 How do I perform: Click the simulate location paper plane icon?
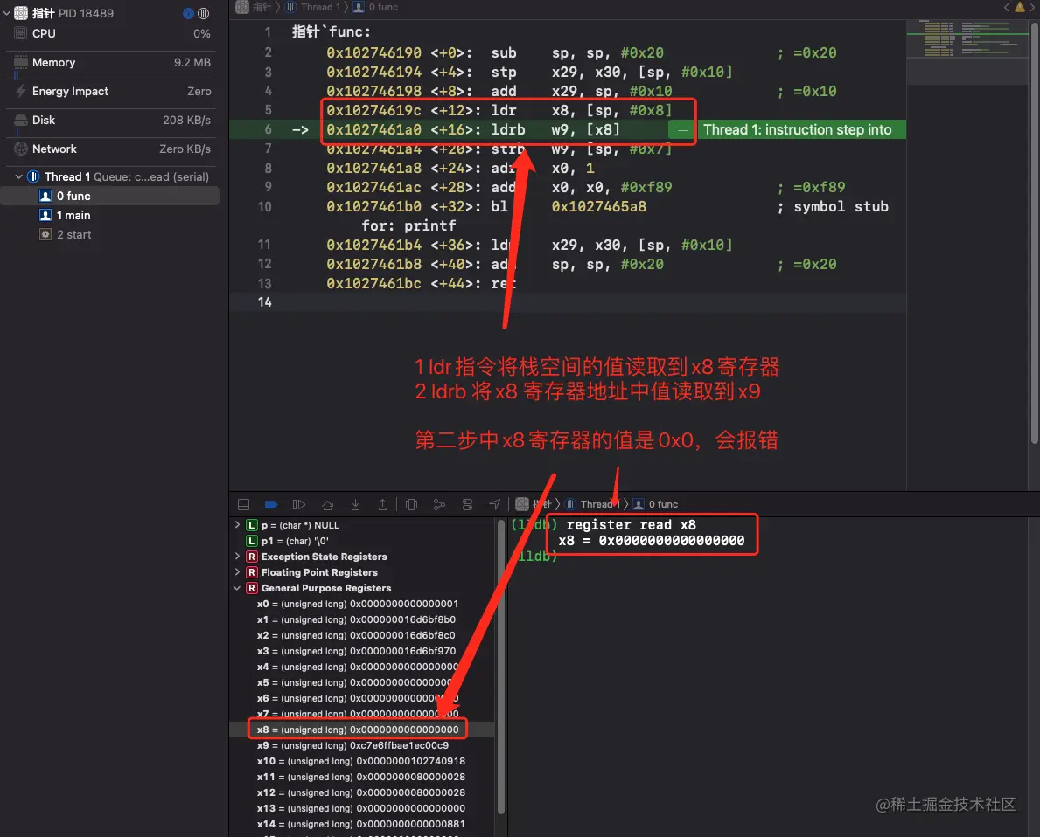pyautogui.click(x=495, y=504)
